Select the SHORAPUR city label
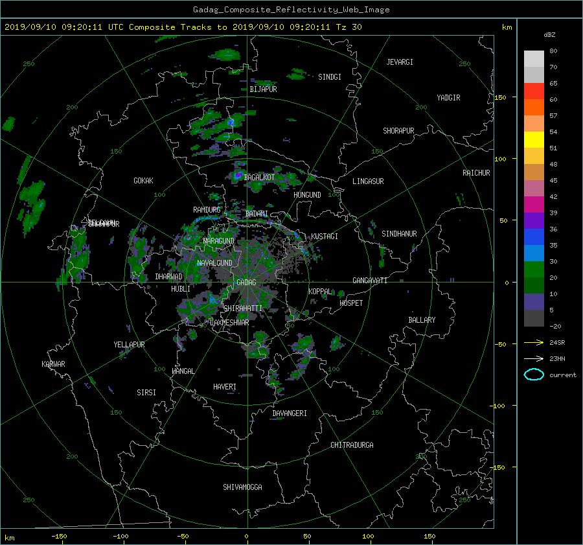This screenshot has height=545, width=583. (x=398, y=131)
